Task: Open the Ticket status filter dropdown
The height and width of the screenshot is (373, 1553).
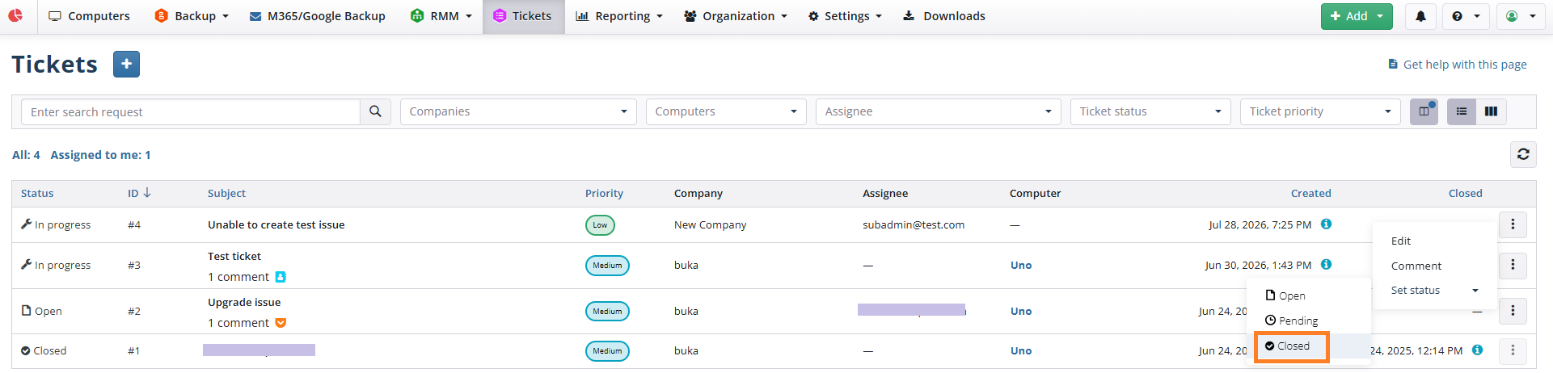Action: click(x=1150, y=111)
